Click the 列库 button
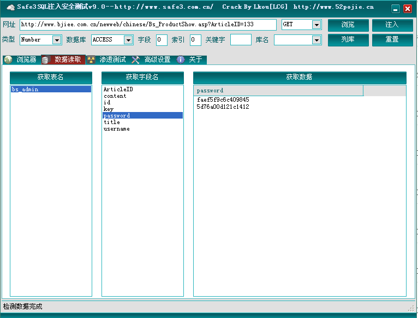This screenshot has height=318, width=418. click(x=348, y=40)
